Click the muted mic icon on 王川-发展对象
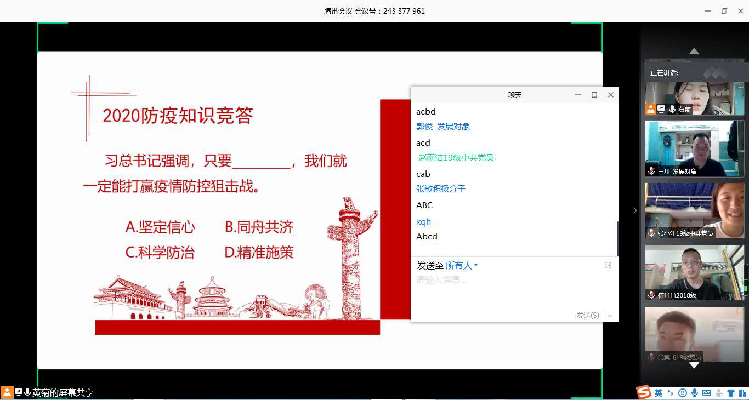The height and width of the screenshot is (400, 749). (651, 171)
